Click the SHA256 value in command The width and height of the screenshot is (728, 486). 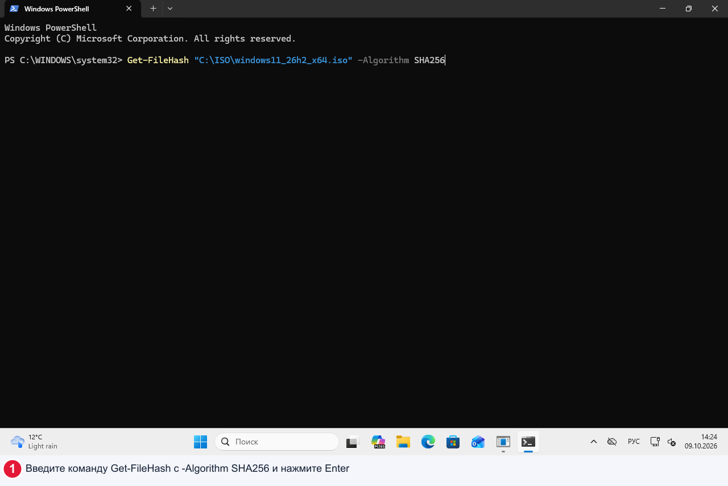point(429,60)
